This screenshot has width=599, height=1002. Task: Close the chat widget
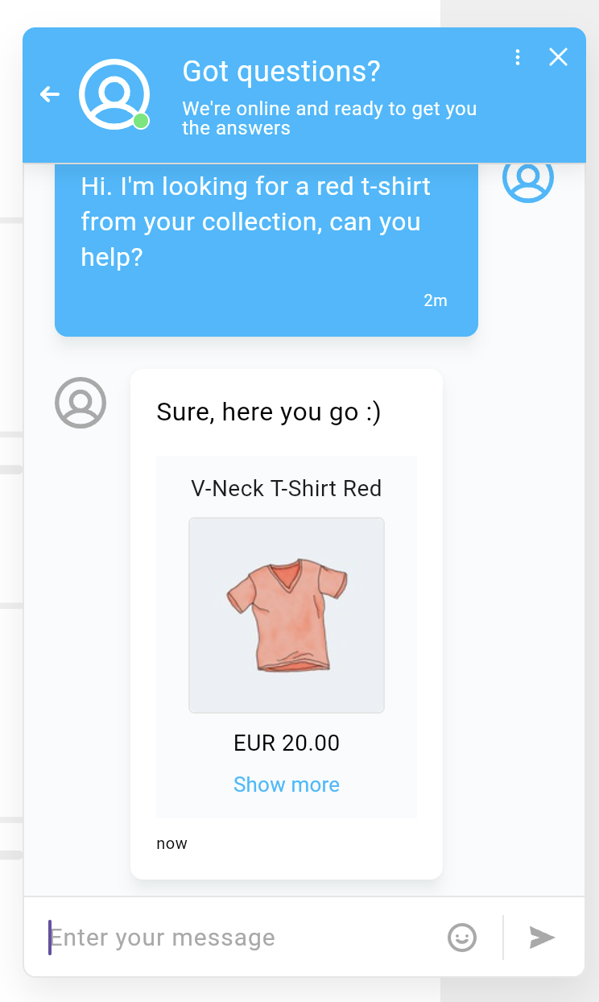[x=558, y=56]
